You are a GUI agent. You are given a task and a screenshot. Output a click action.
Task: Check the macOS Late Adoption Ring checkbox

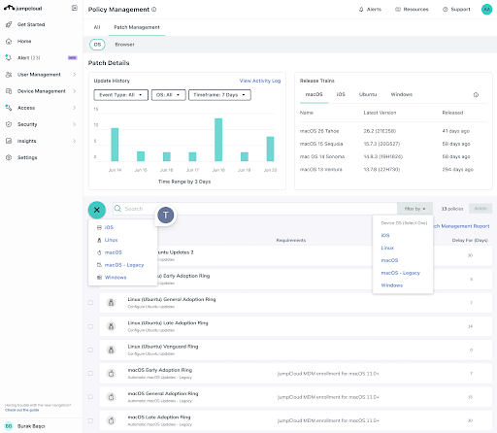click(90, 420)
